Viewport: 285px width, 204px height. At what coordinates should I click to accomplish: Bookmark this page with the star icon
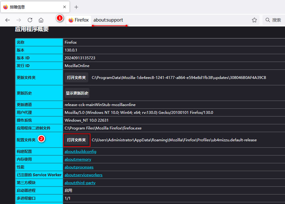(254, 20)
